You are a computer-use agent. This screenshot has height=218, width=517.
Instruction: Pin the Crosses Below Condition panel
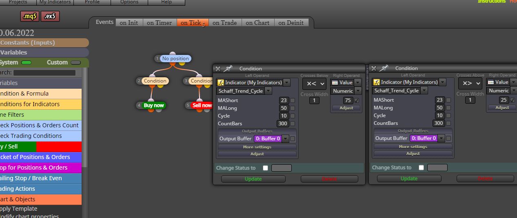click(228, 69)
